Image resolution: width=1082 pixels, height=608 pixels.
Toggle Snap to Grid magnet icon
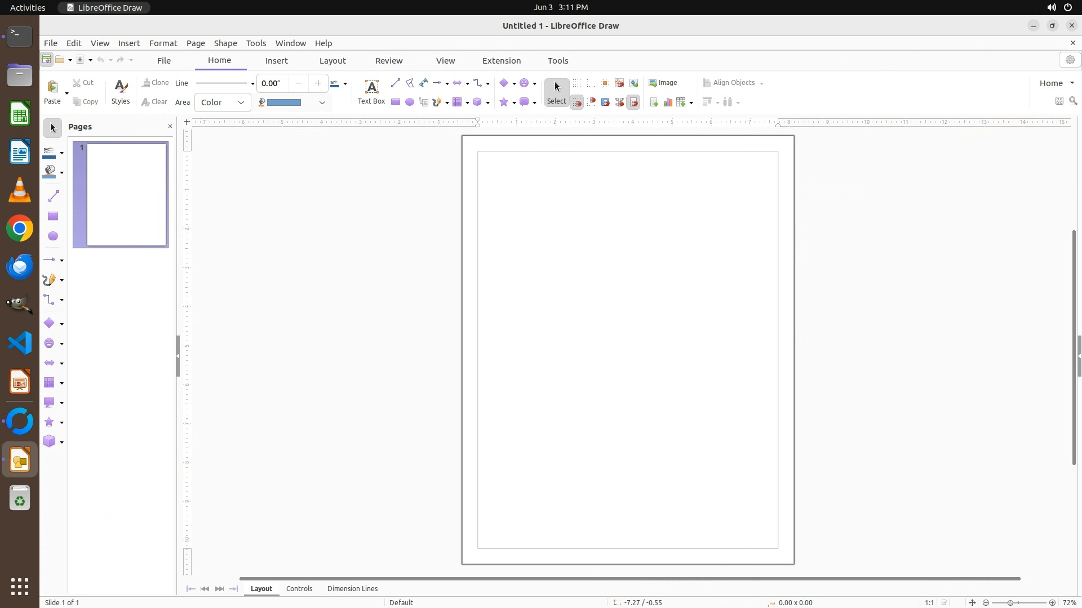click(x=577, y=102)
